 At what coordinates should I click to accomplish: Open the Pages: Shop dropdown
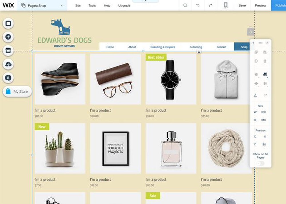(42, 5)
